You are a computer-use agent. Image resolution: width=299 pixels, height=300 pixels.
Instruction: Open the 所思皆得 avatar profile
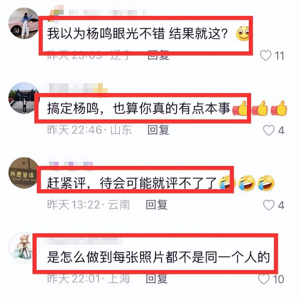click(x=24, y=173)
